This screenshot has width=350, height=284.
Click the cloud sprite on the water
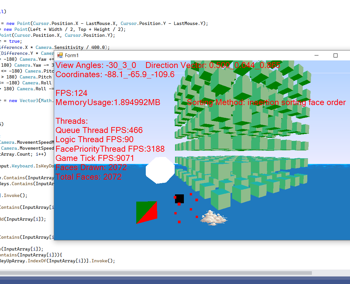point(213,218)
